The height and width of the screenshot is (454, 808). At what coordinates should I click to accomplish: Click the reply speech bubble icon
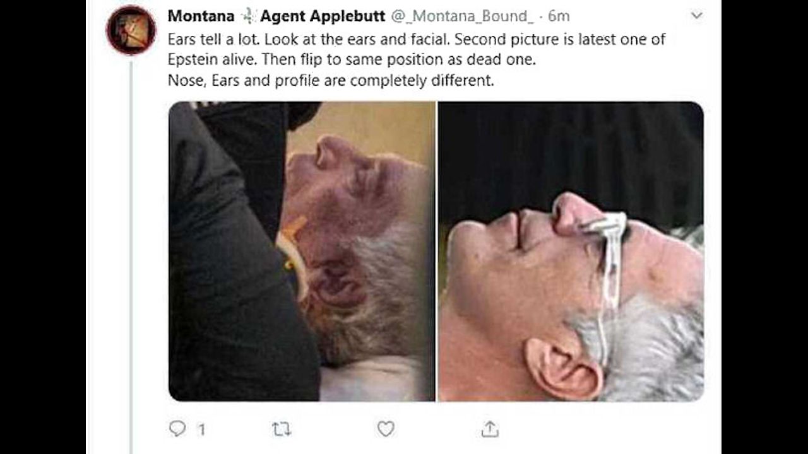pyautogui.click(x=177, y=429)
